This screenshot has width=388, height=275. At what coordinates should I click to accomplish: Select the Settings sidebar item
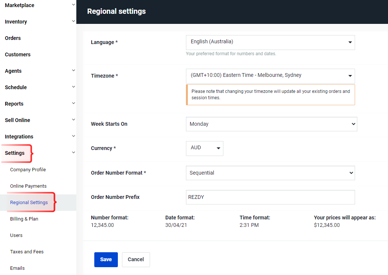15,153
